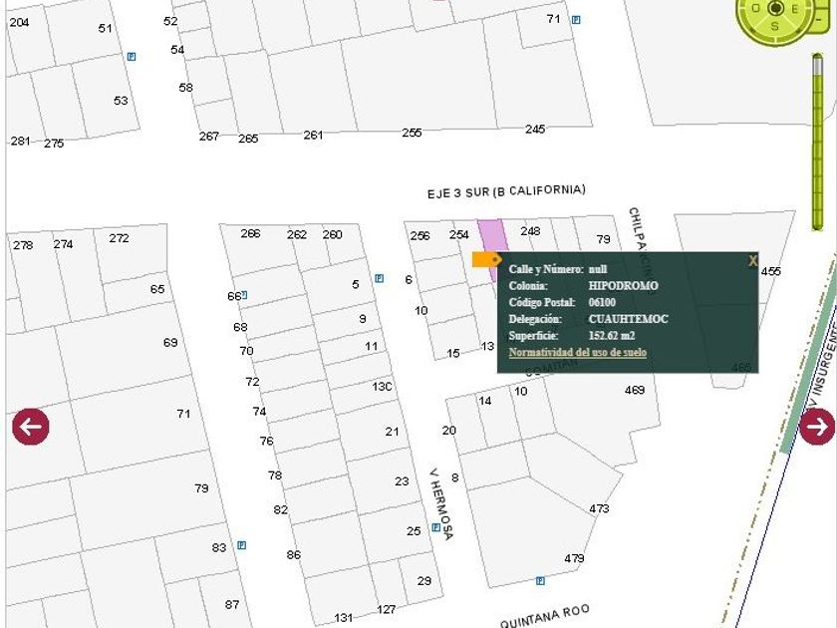Viewport: 837px width, 628px height.
Task: Click the parking icon below lot 479
Action: [540, 580]
